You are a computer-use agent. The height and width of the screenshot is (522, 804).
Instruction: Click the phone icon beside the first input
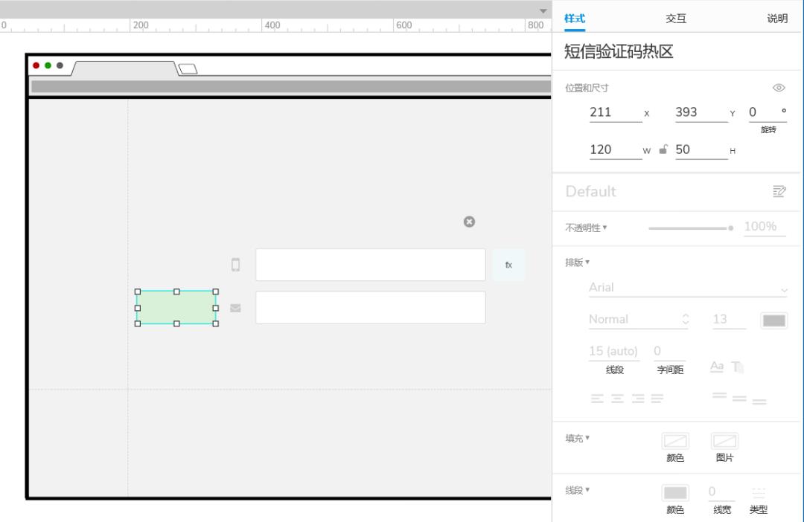pos(235,264)
